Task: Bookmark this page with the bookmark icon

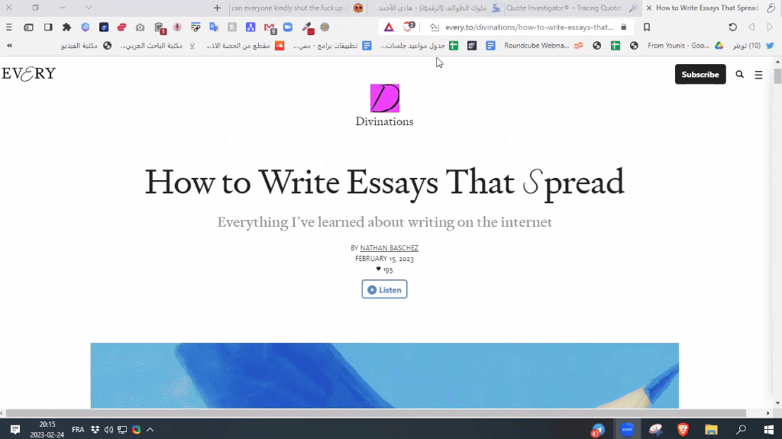Action: pyautogui.click(x=647, y=27)
